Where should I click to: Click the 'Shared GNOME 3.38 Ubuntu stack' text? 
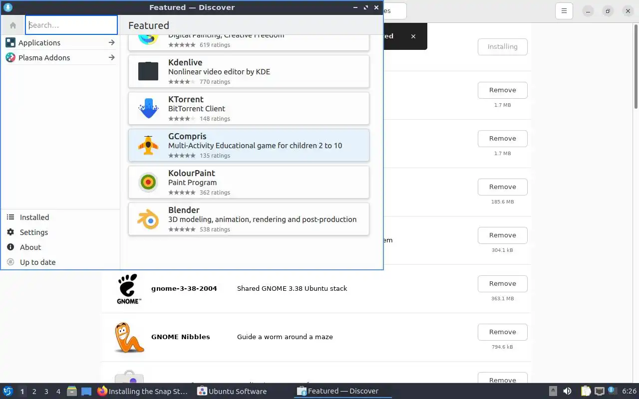click(x=292, y=288)
